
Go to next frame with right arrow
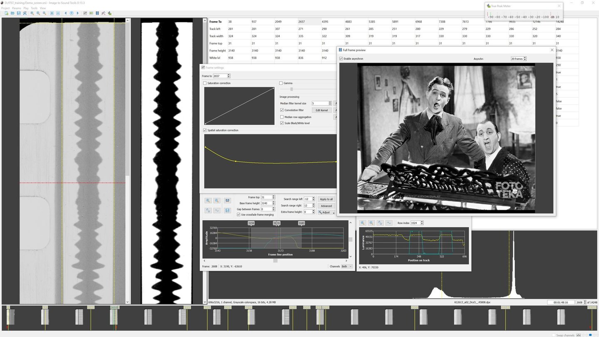point(78,13)
